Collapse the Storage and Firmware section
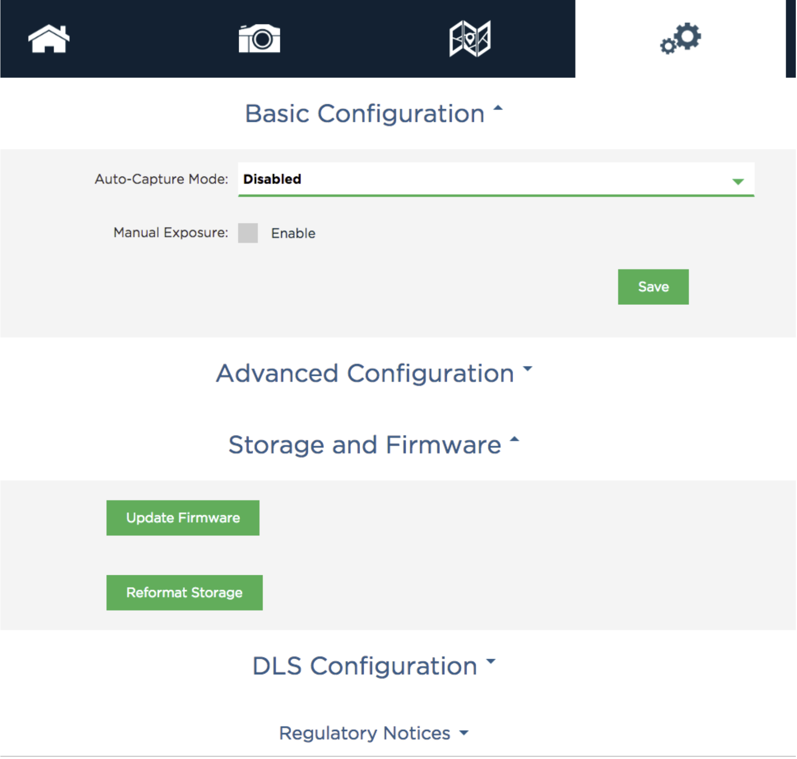This screenshot has width=797, height=759. point(374,445)
